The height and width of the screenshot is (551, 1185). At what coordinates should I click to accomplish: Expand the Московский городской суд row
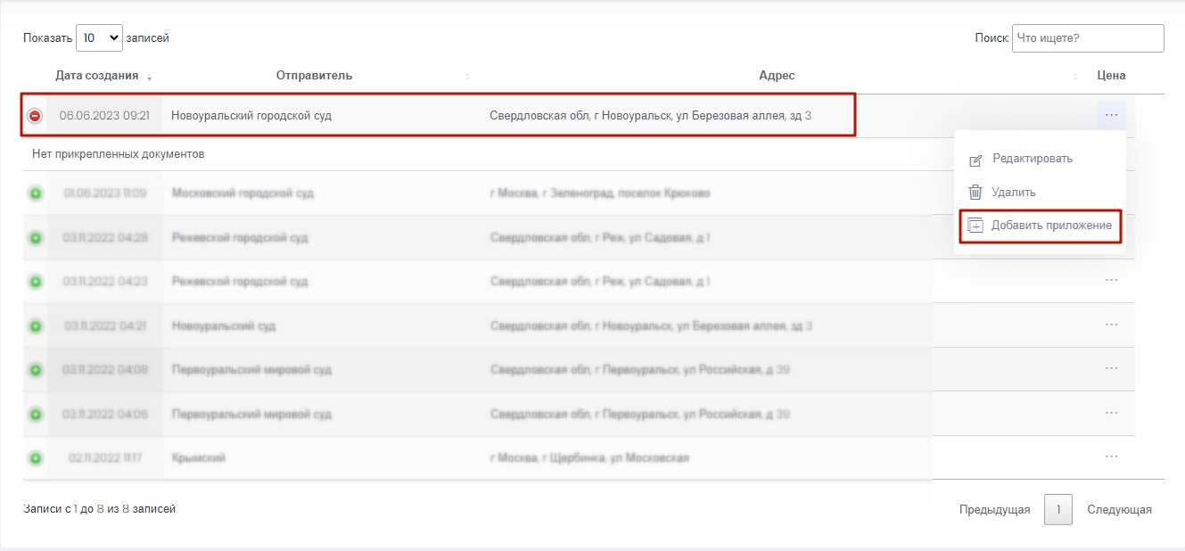35,193
